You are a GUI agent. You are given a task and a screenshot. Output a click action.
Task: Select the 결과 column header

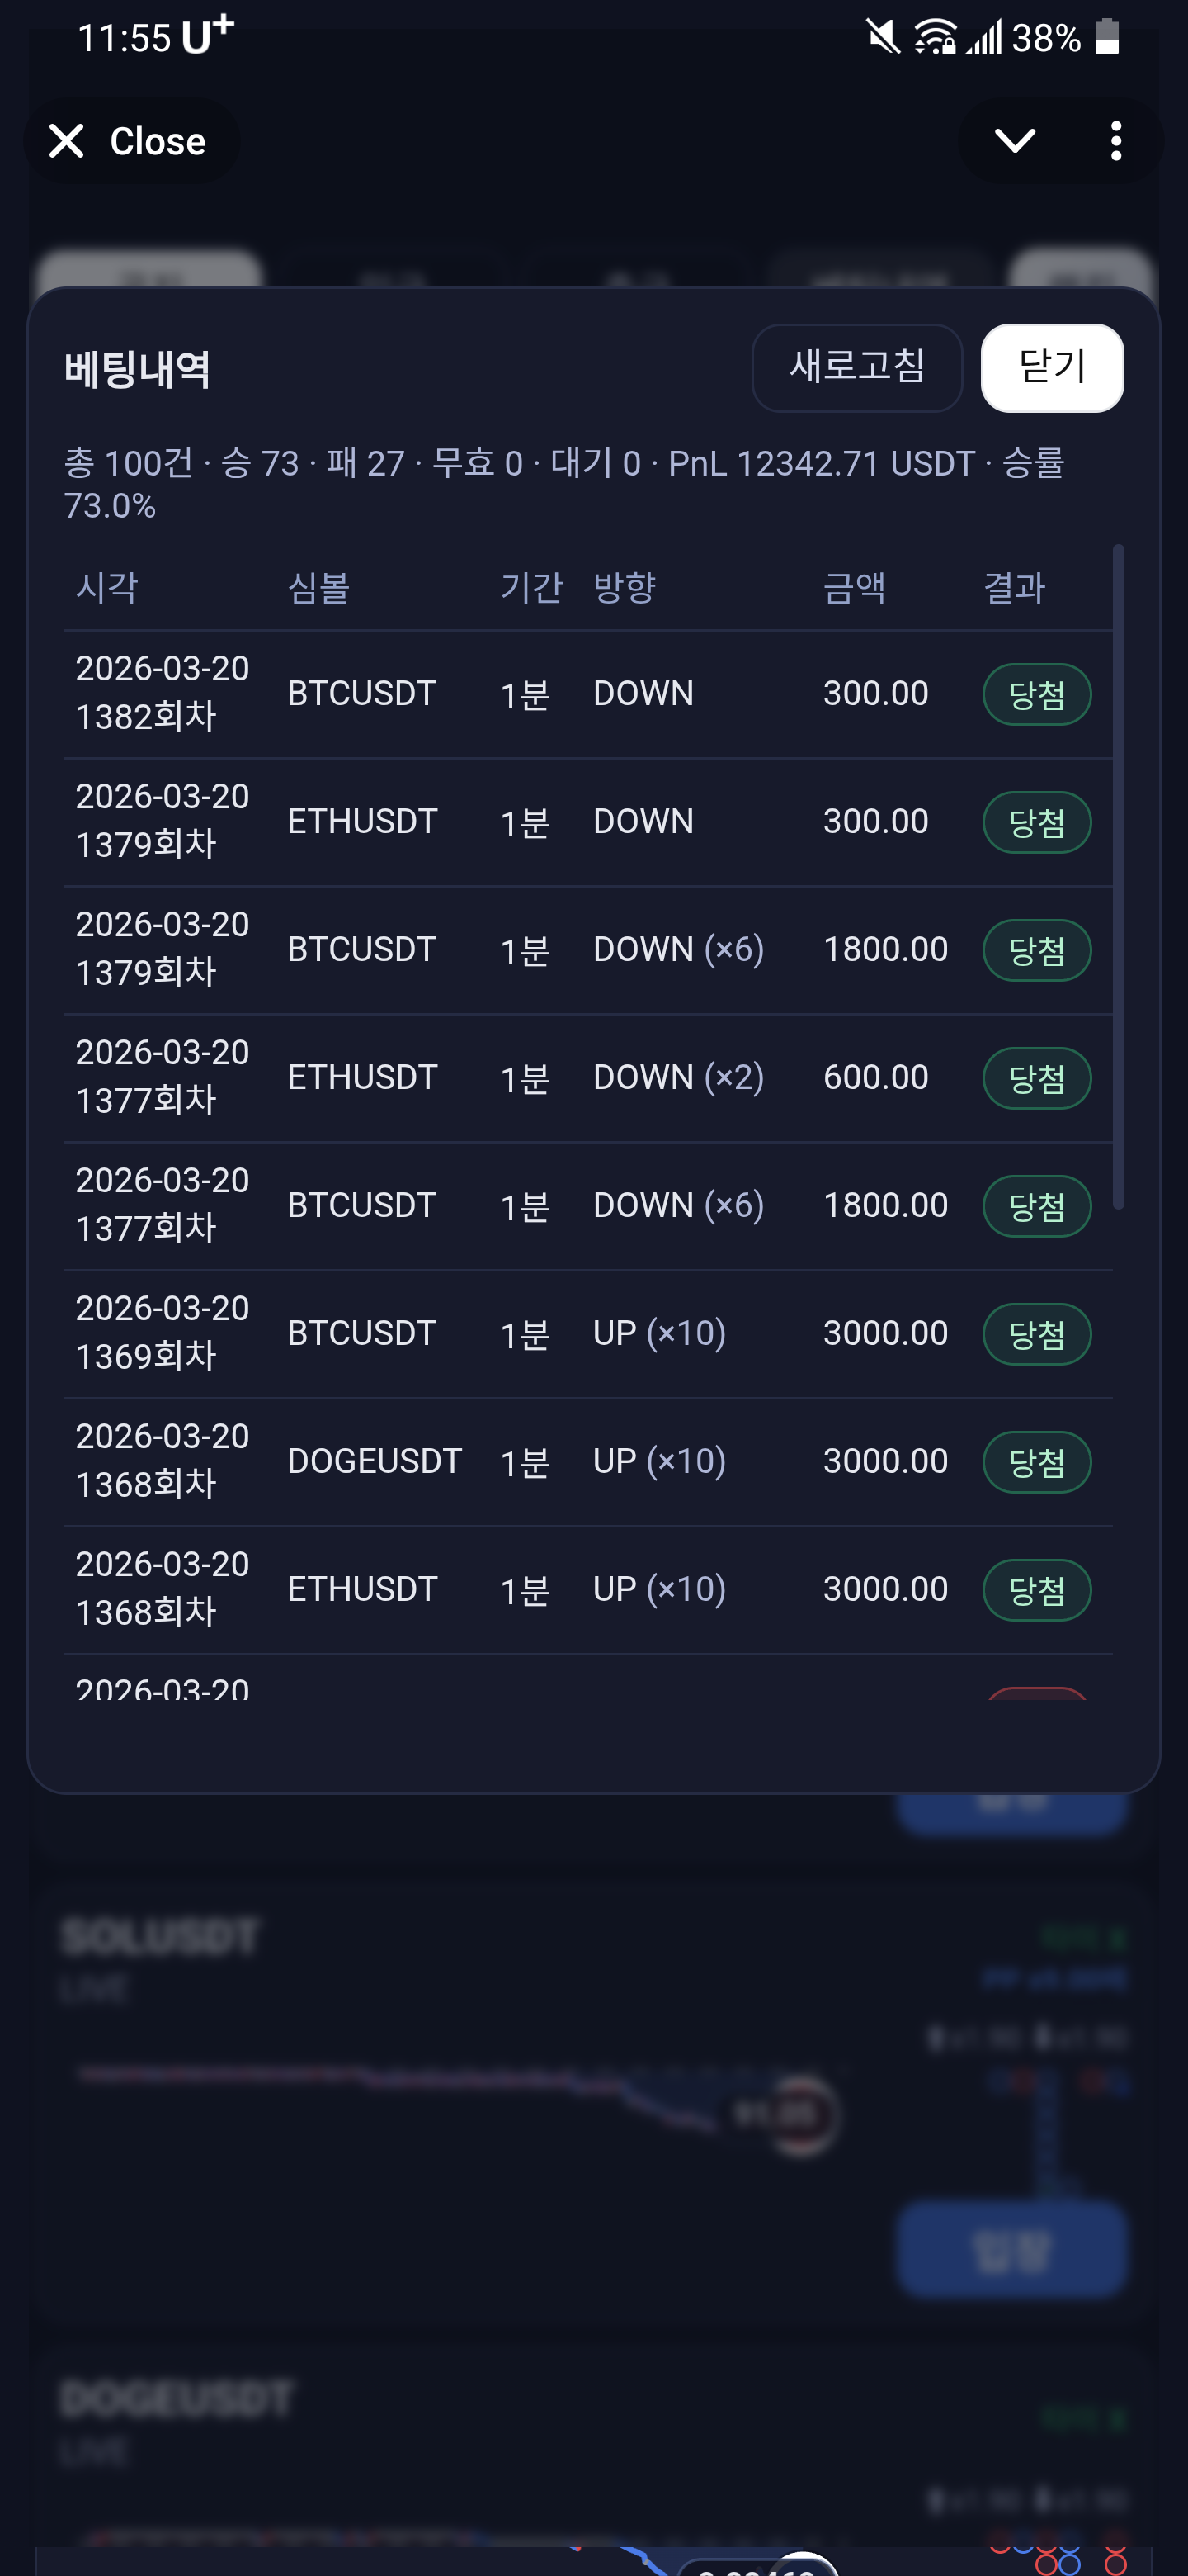1013,587
